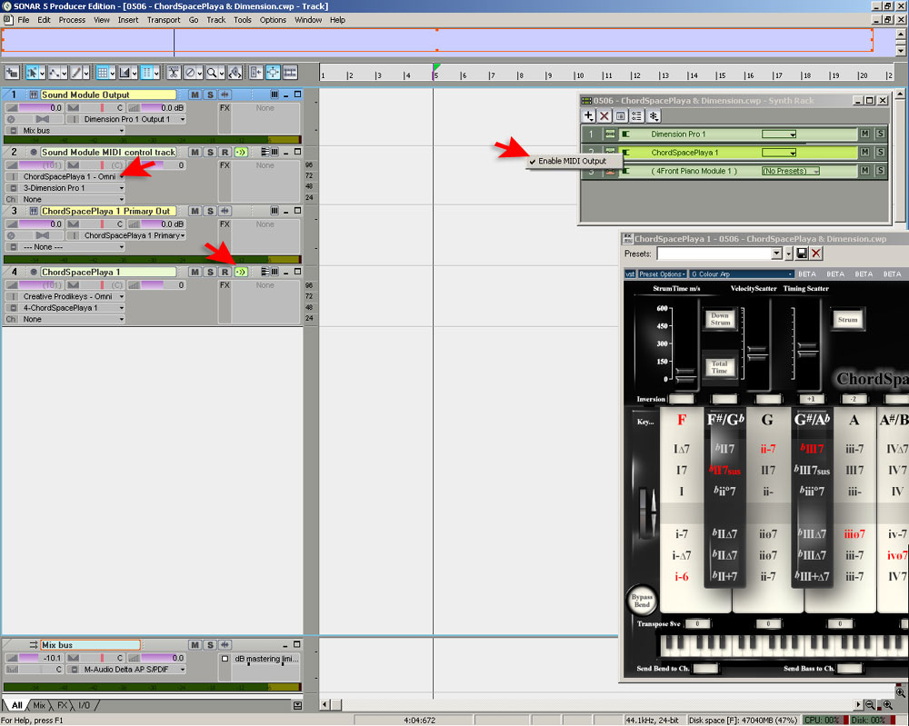Image resolution: width=909 pixels, height=726 pixels.
Task: Open the Insert menu
Action: [x=128, y=20]
